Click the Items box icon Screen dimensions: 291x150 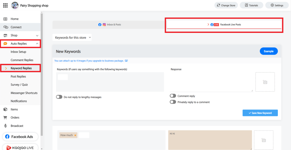pyautogui.click(x=6, y=109)
